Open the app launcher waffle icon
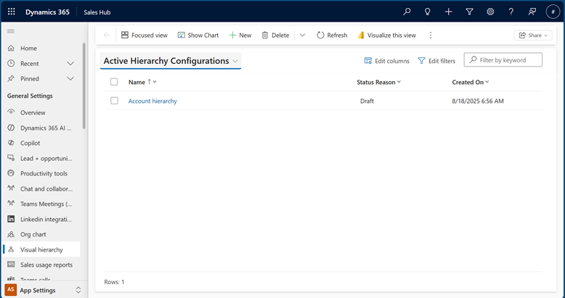Screen dimensions: 565x298 coord(11,12)
